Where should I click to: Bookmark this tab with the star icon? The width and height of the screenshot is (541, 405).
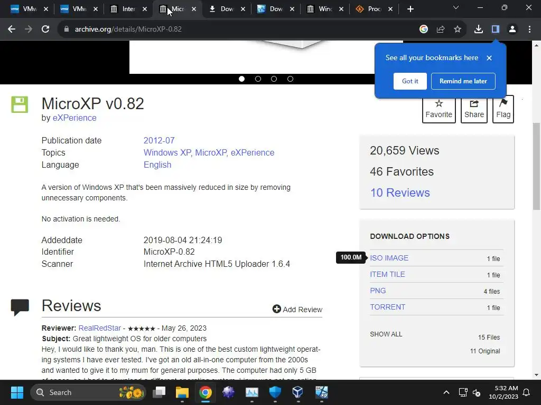pyautogui.click(x=458, y=30)
